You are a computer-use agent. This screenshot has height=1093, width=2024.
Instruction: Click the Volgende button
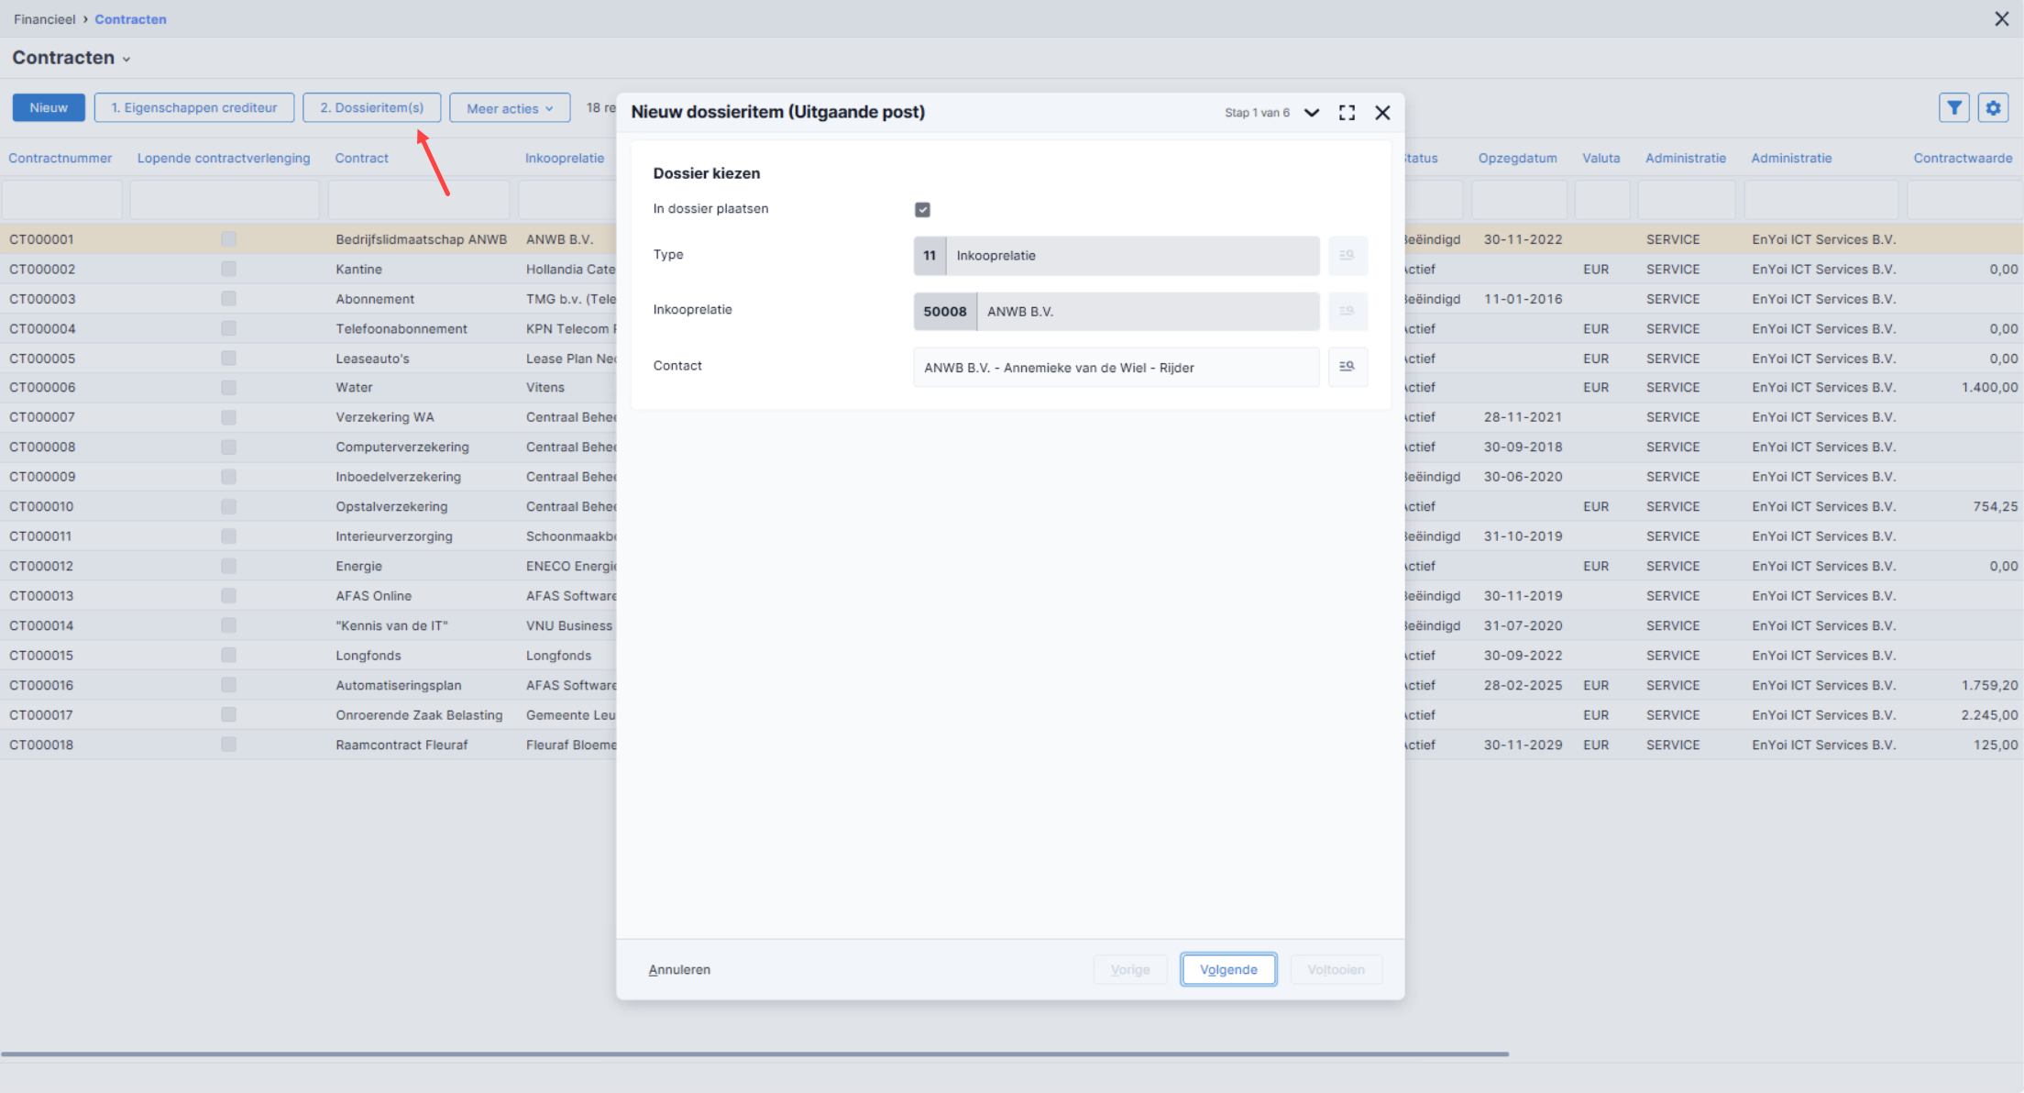(1228, 969)
